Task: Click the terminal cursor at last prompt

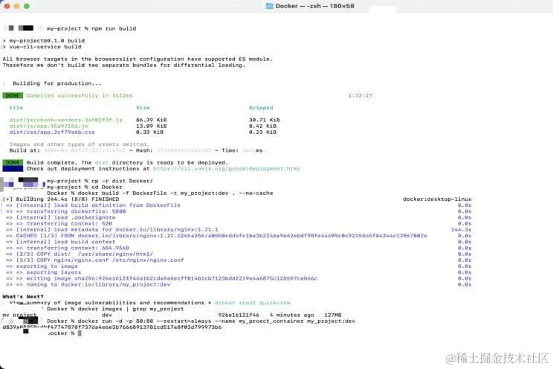Action: [x=80, y=333]
